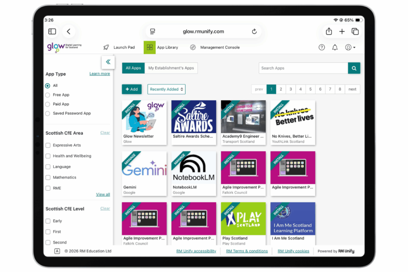Check the Expressive Arts checkbox

pyautogui.click(x=48, y=145)
